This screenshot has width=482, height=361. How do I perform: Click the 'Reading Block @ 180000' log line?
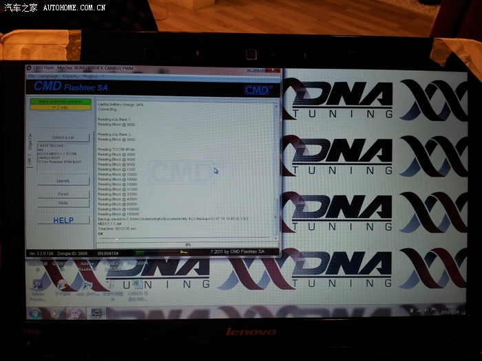coord(118,214)
